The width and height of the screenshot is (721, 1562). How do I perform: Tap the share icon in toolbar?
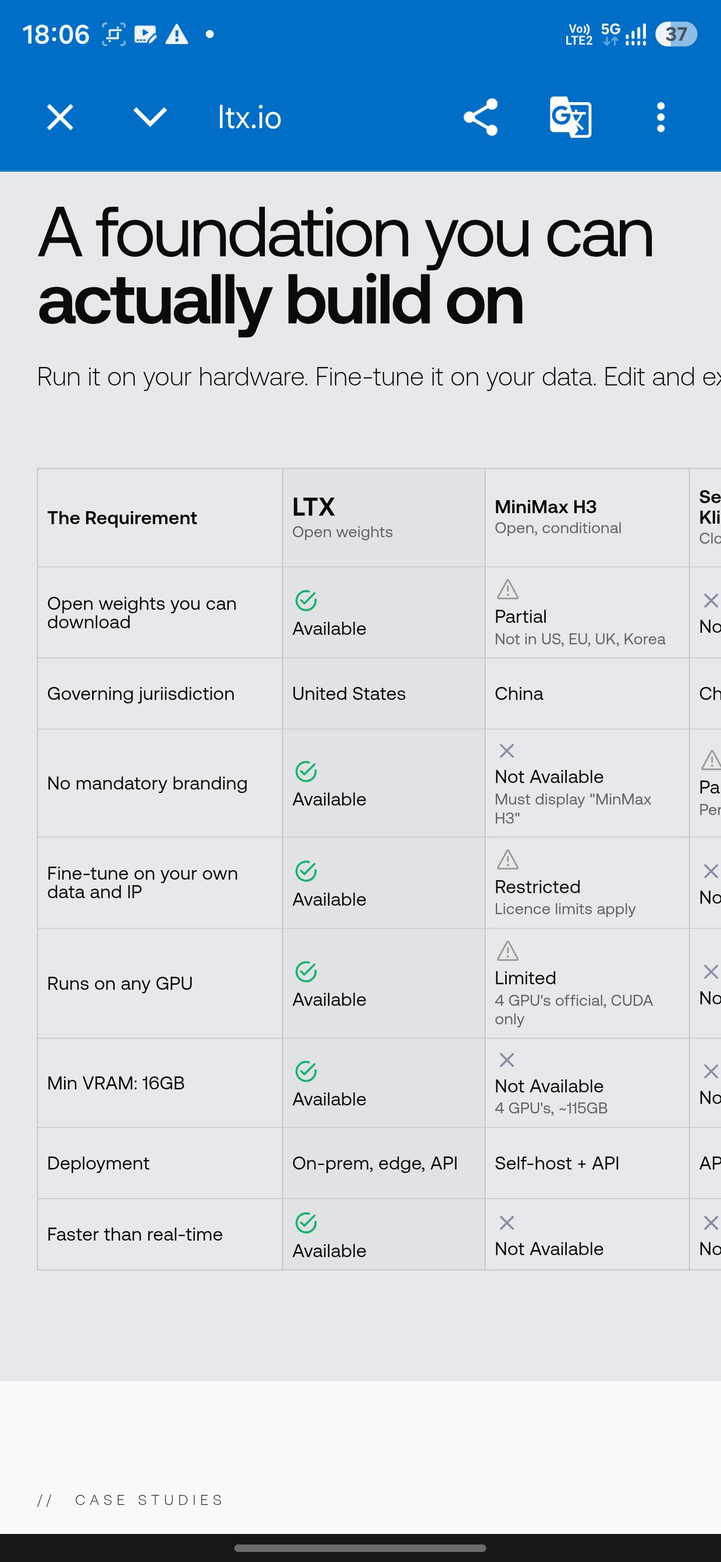[x=480, y=117]
